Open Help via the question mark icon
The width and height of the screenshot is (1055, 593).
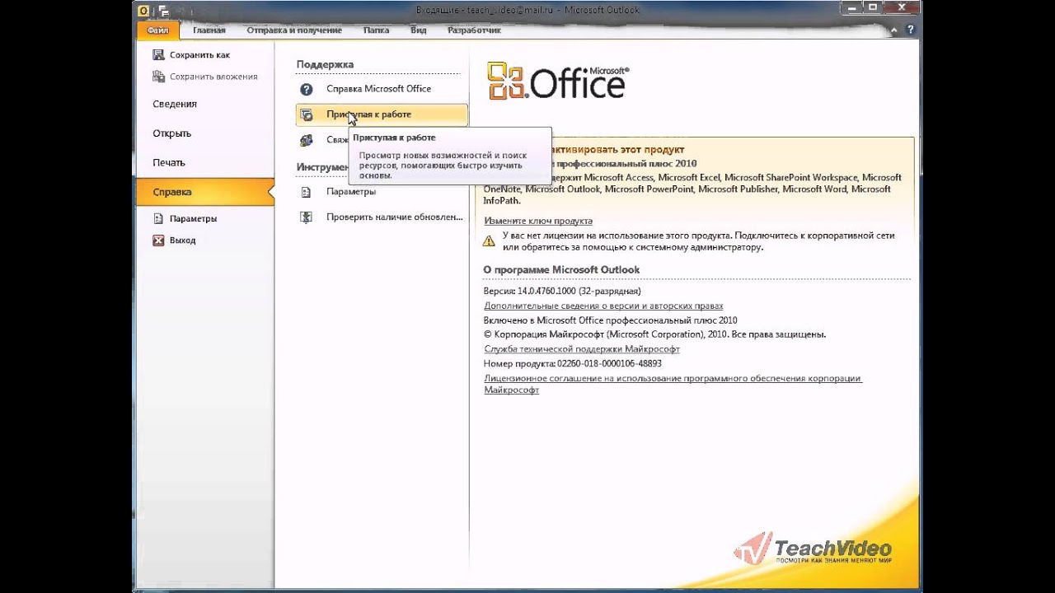click(910, 30)
